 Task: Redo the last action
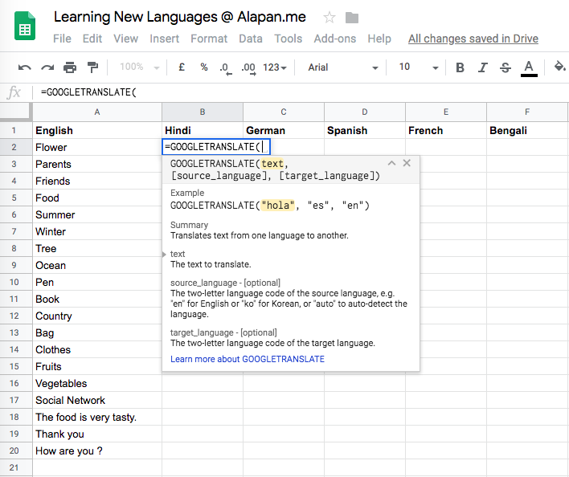[x=47, y=67]
